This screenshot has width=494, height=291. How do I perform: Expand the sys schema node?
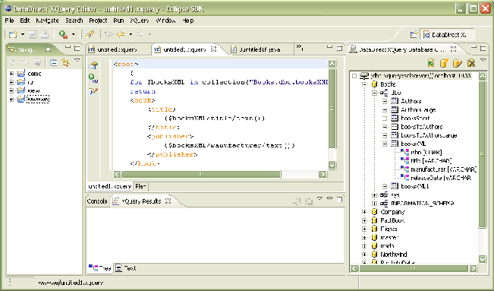(374, 195)
